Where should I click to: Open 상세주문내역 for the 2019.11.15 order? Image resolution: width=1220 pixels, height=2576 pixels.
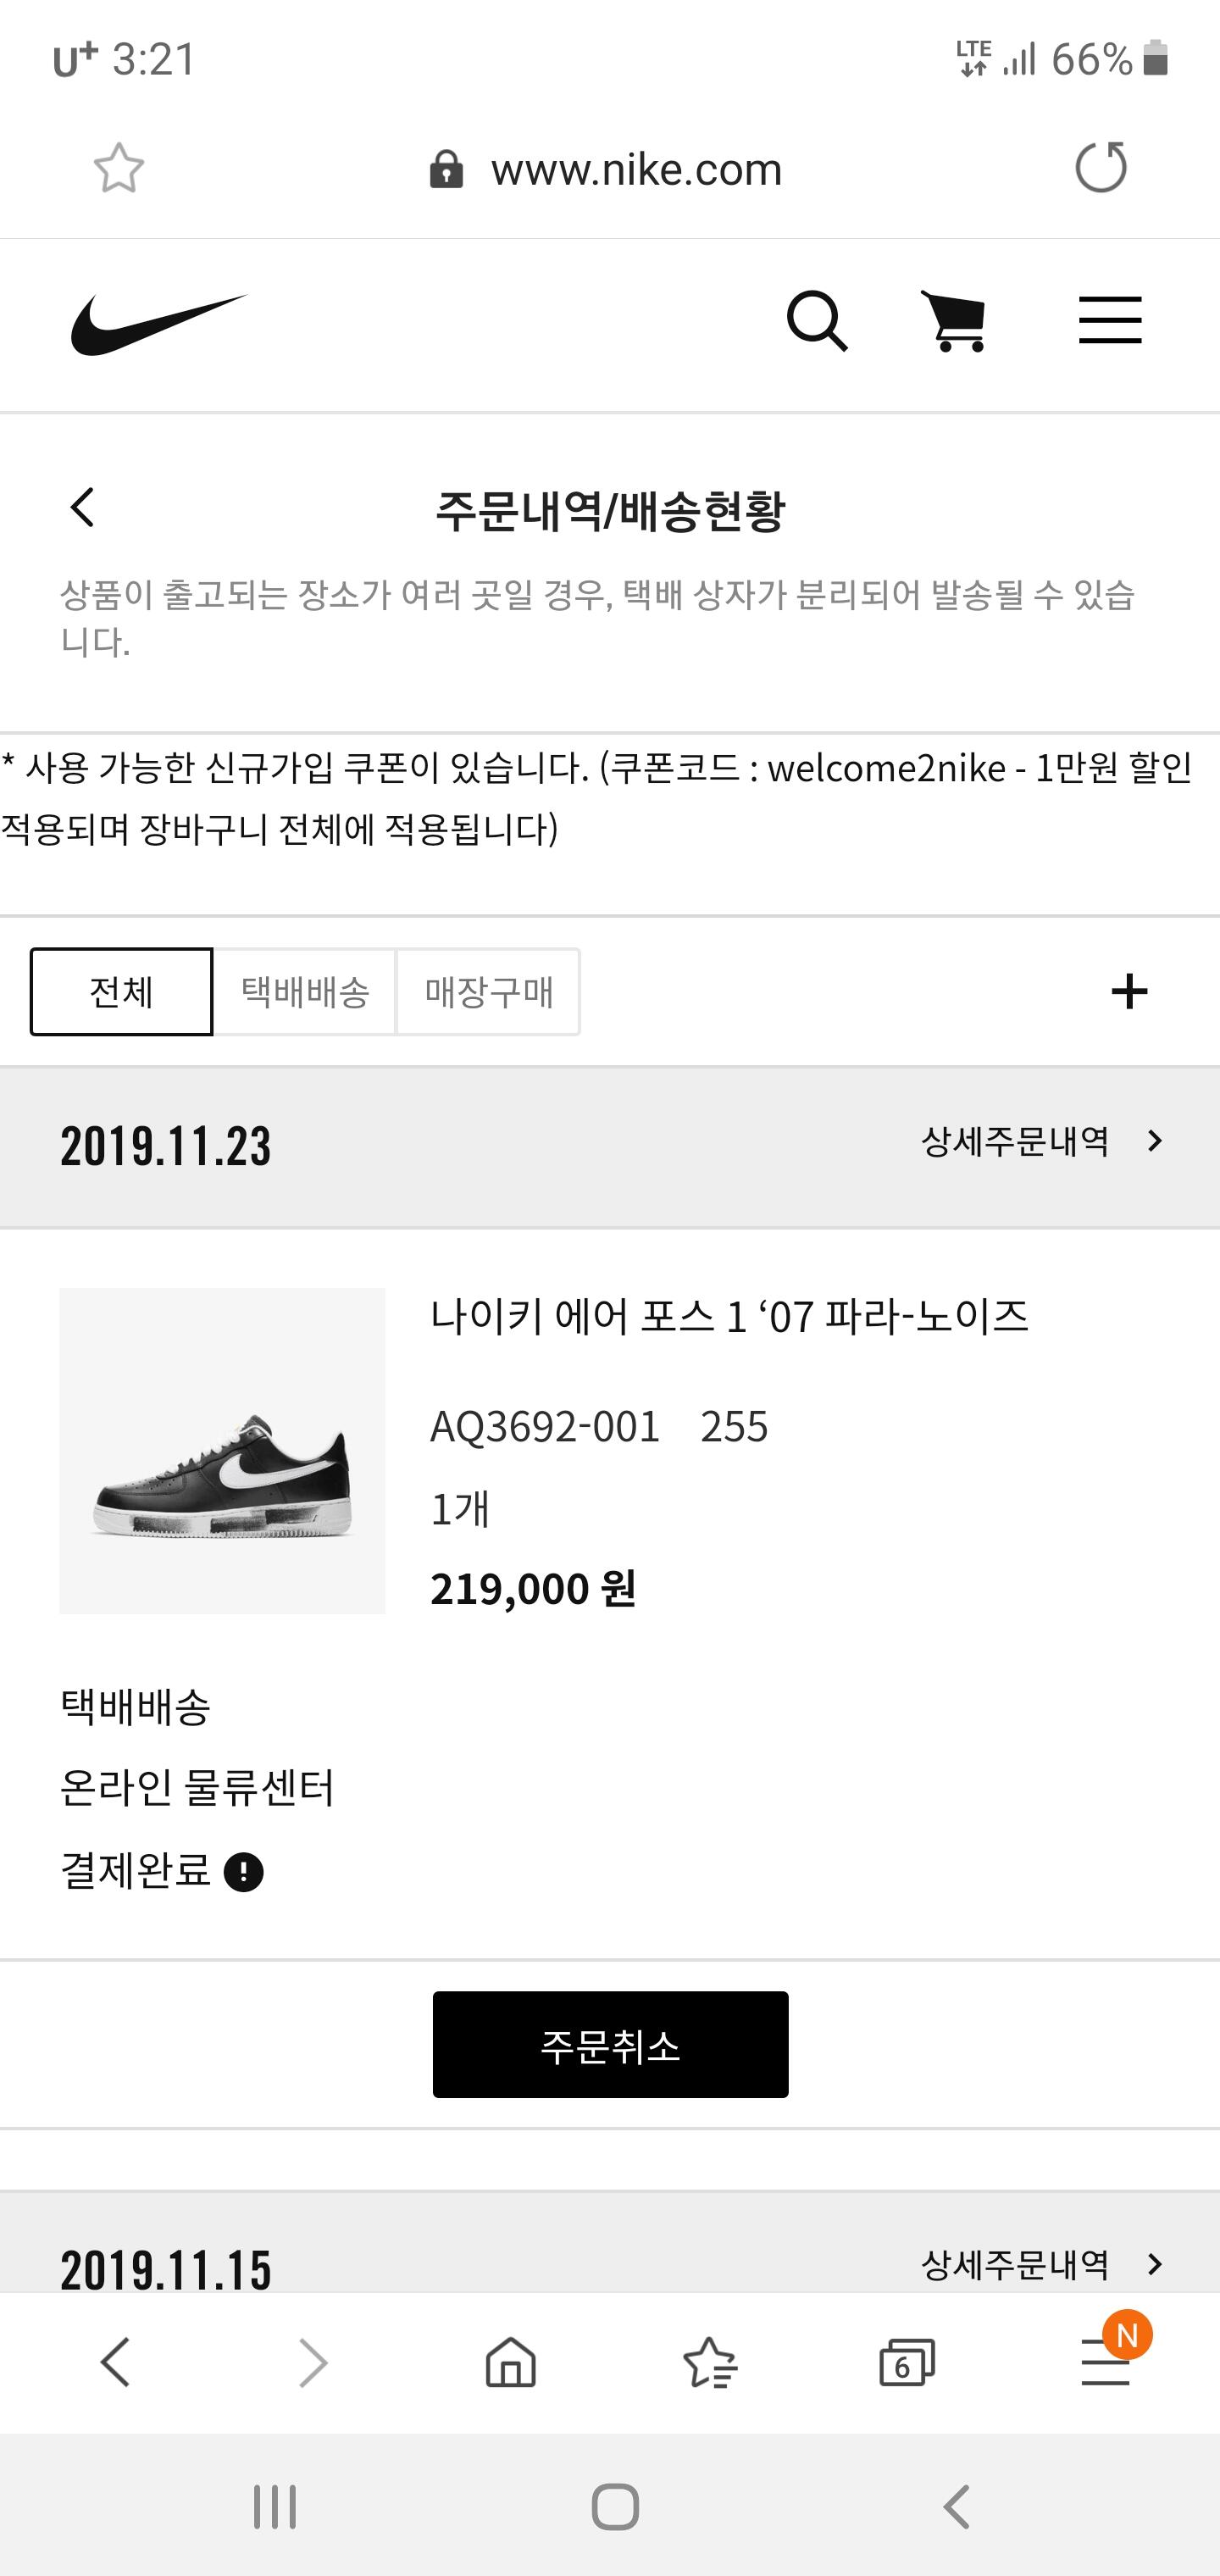pos(1041,2264)
